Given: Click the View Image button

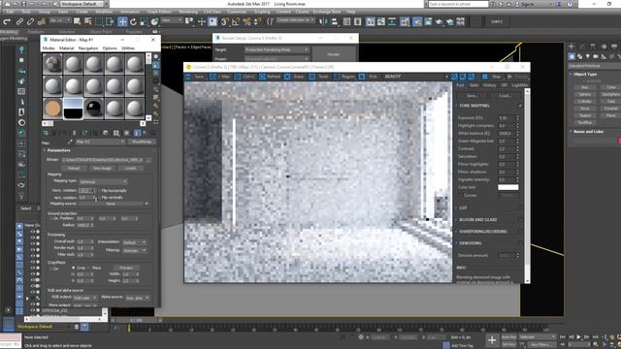Looking at the screenshot, I should (102, 168).
